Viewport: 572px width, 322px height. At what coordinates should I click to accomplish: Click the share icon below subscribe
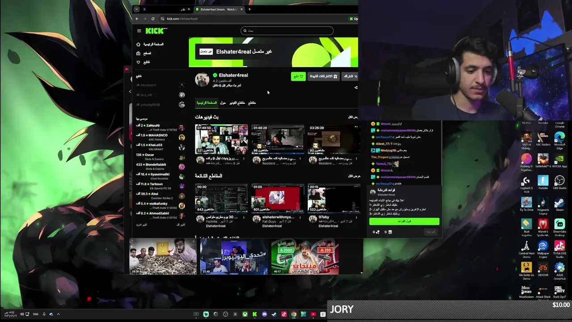tap(356, 88)
